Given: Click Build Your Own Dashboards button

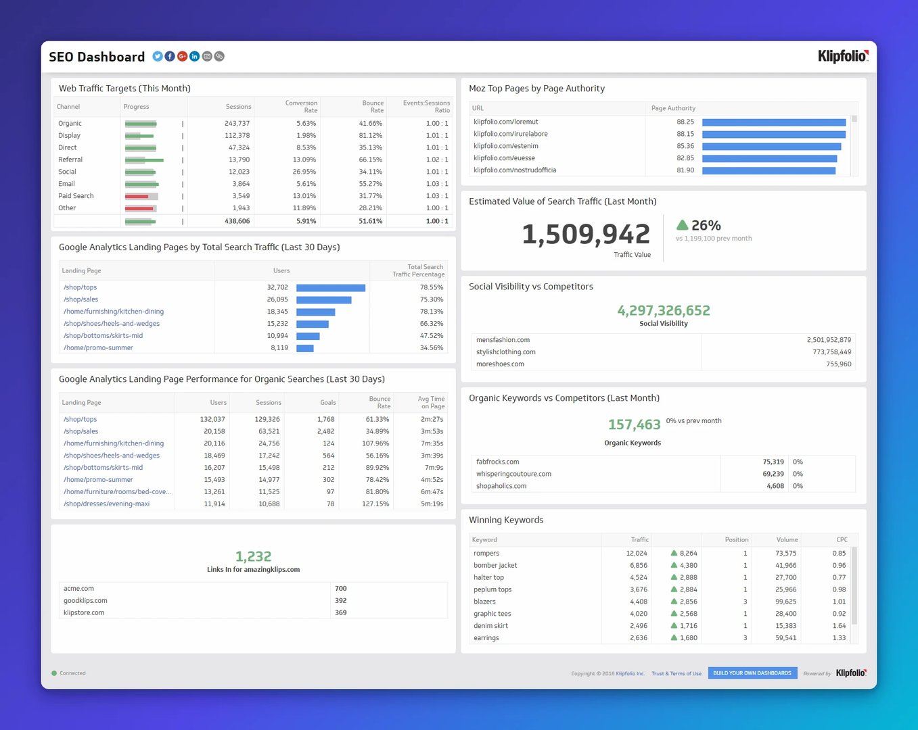Looking at the screenshot, I should pos(752,673).
